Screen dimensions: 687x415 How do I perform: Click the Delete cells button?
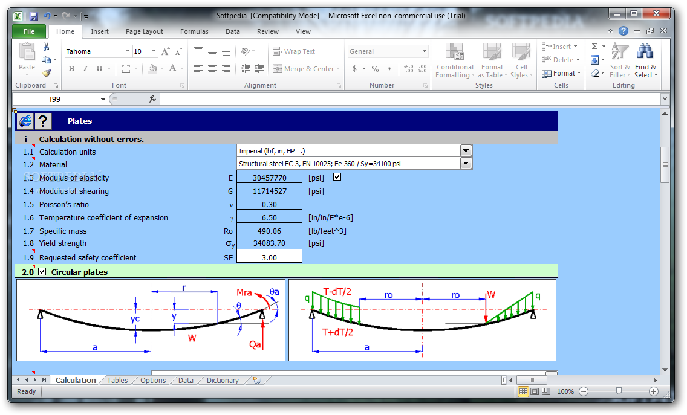561,60
